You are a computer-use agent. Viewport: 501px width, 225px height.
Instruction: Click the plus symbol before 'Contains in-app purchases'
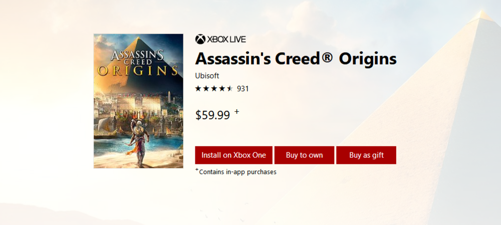[x=197, y=170]
